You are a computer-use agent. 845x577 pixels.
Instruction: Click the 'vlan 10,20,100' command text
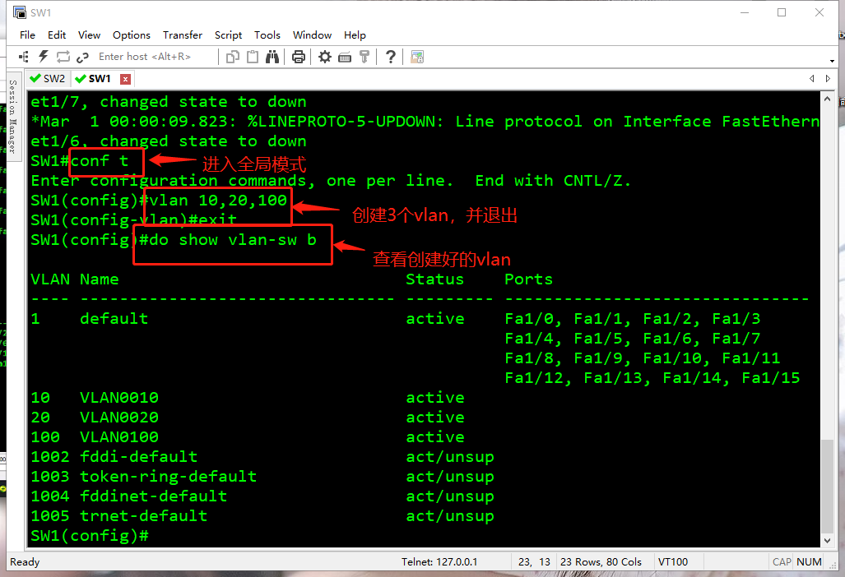(x=218, y=201)
